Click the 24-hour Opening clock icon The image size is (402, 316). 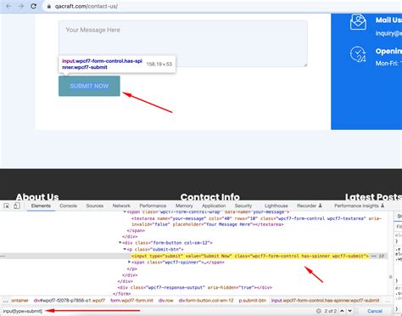358,54
